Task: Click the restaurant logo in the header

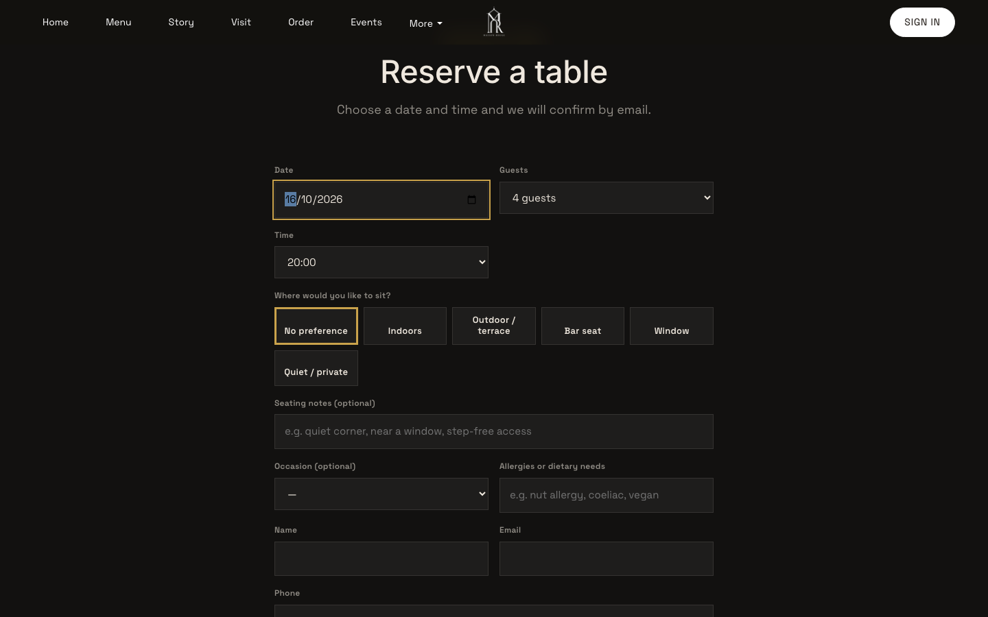Action: click(494, 22)
